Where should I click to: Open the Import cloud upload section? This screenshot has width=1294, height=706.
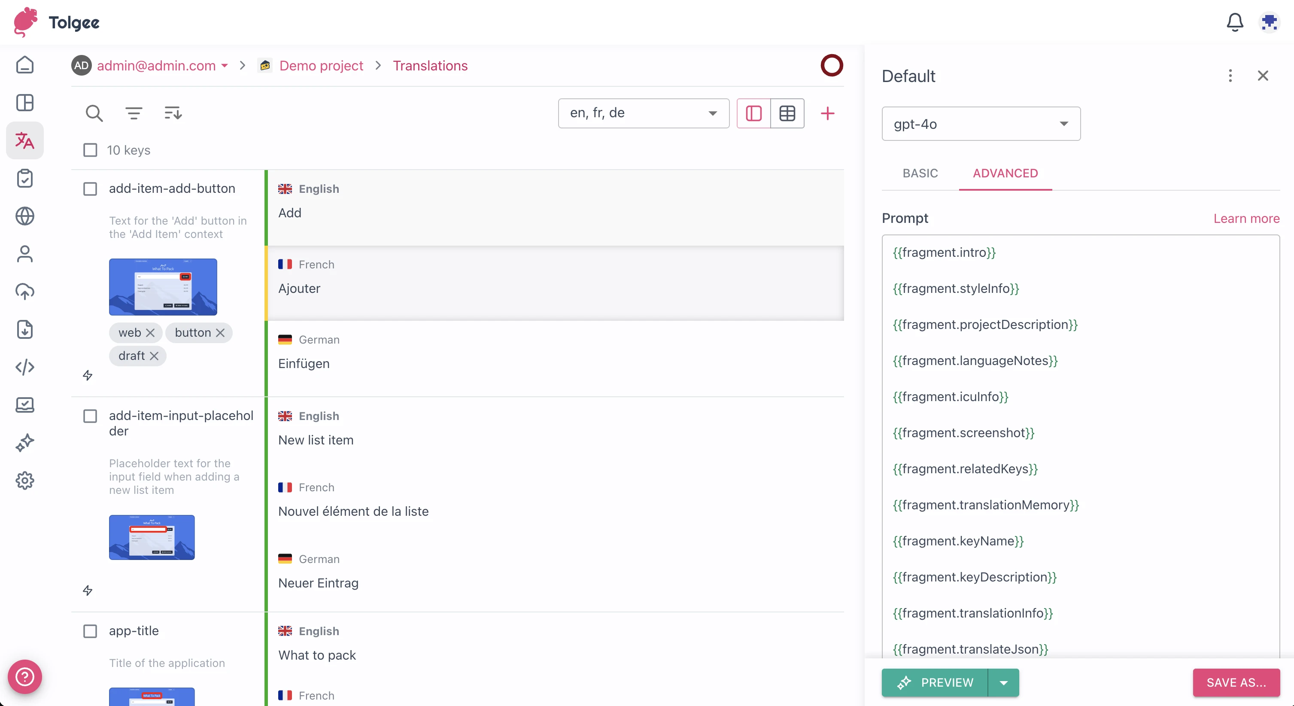pos(24,292)
